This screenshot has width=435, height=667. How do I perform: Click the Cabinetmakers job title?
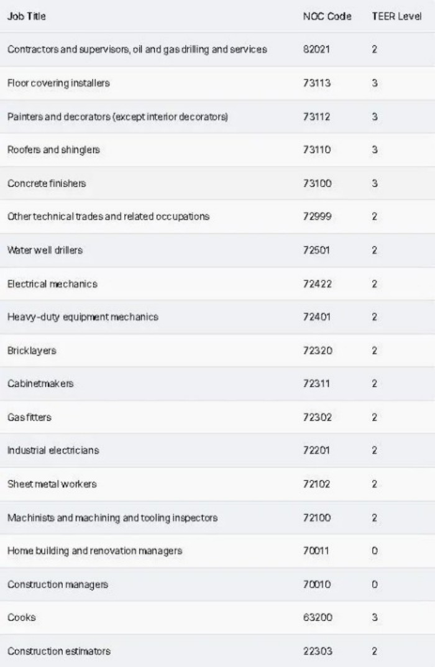[40, 384]
